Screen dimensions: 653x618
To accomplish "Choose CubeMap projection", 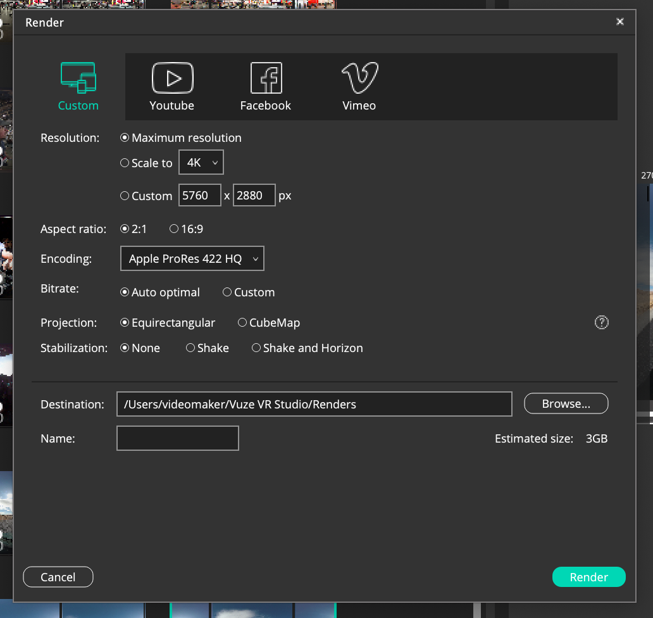I will (x=242, y=322).
